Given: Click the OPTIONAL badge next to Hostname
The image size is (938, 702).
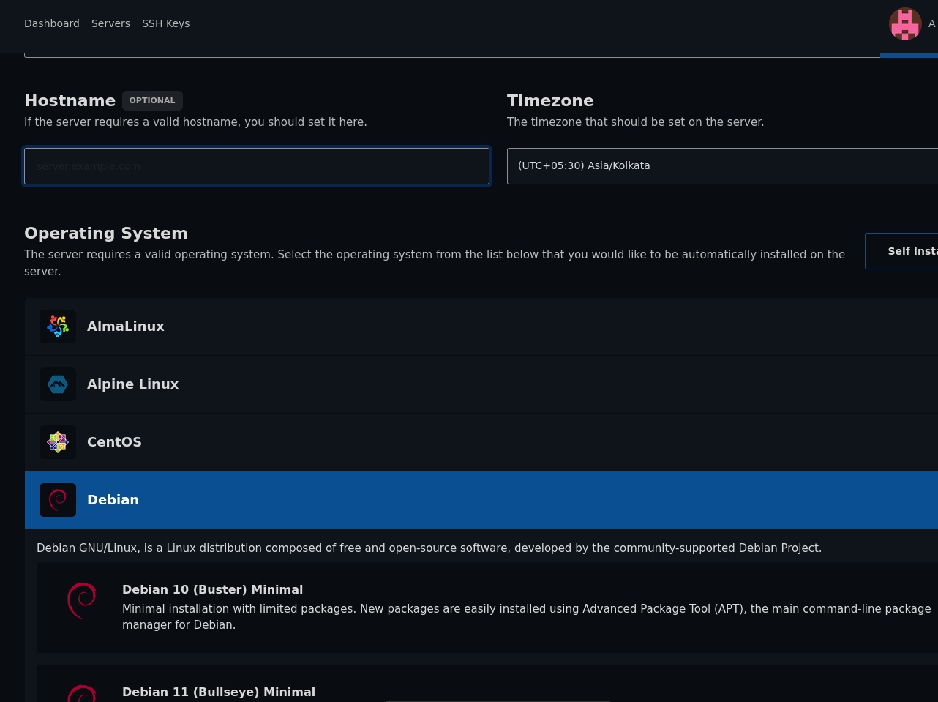Looking at the screenshot, I should (x=152, y=100).
